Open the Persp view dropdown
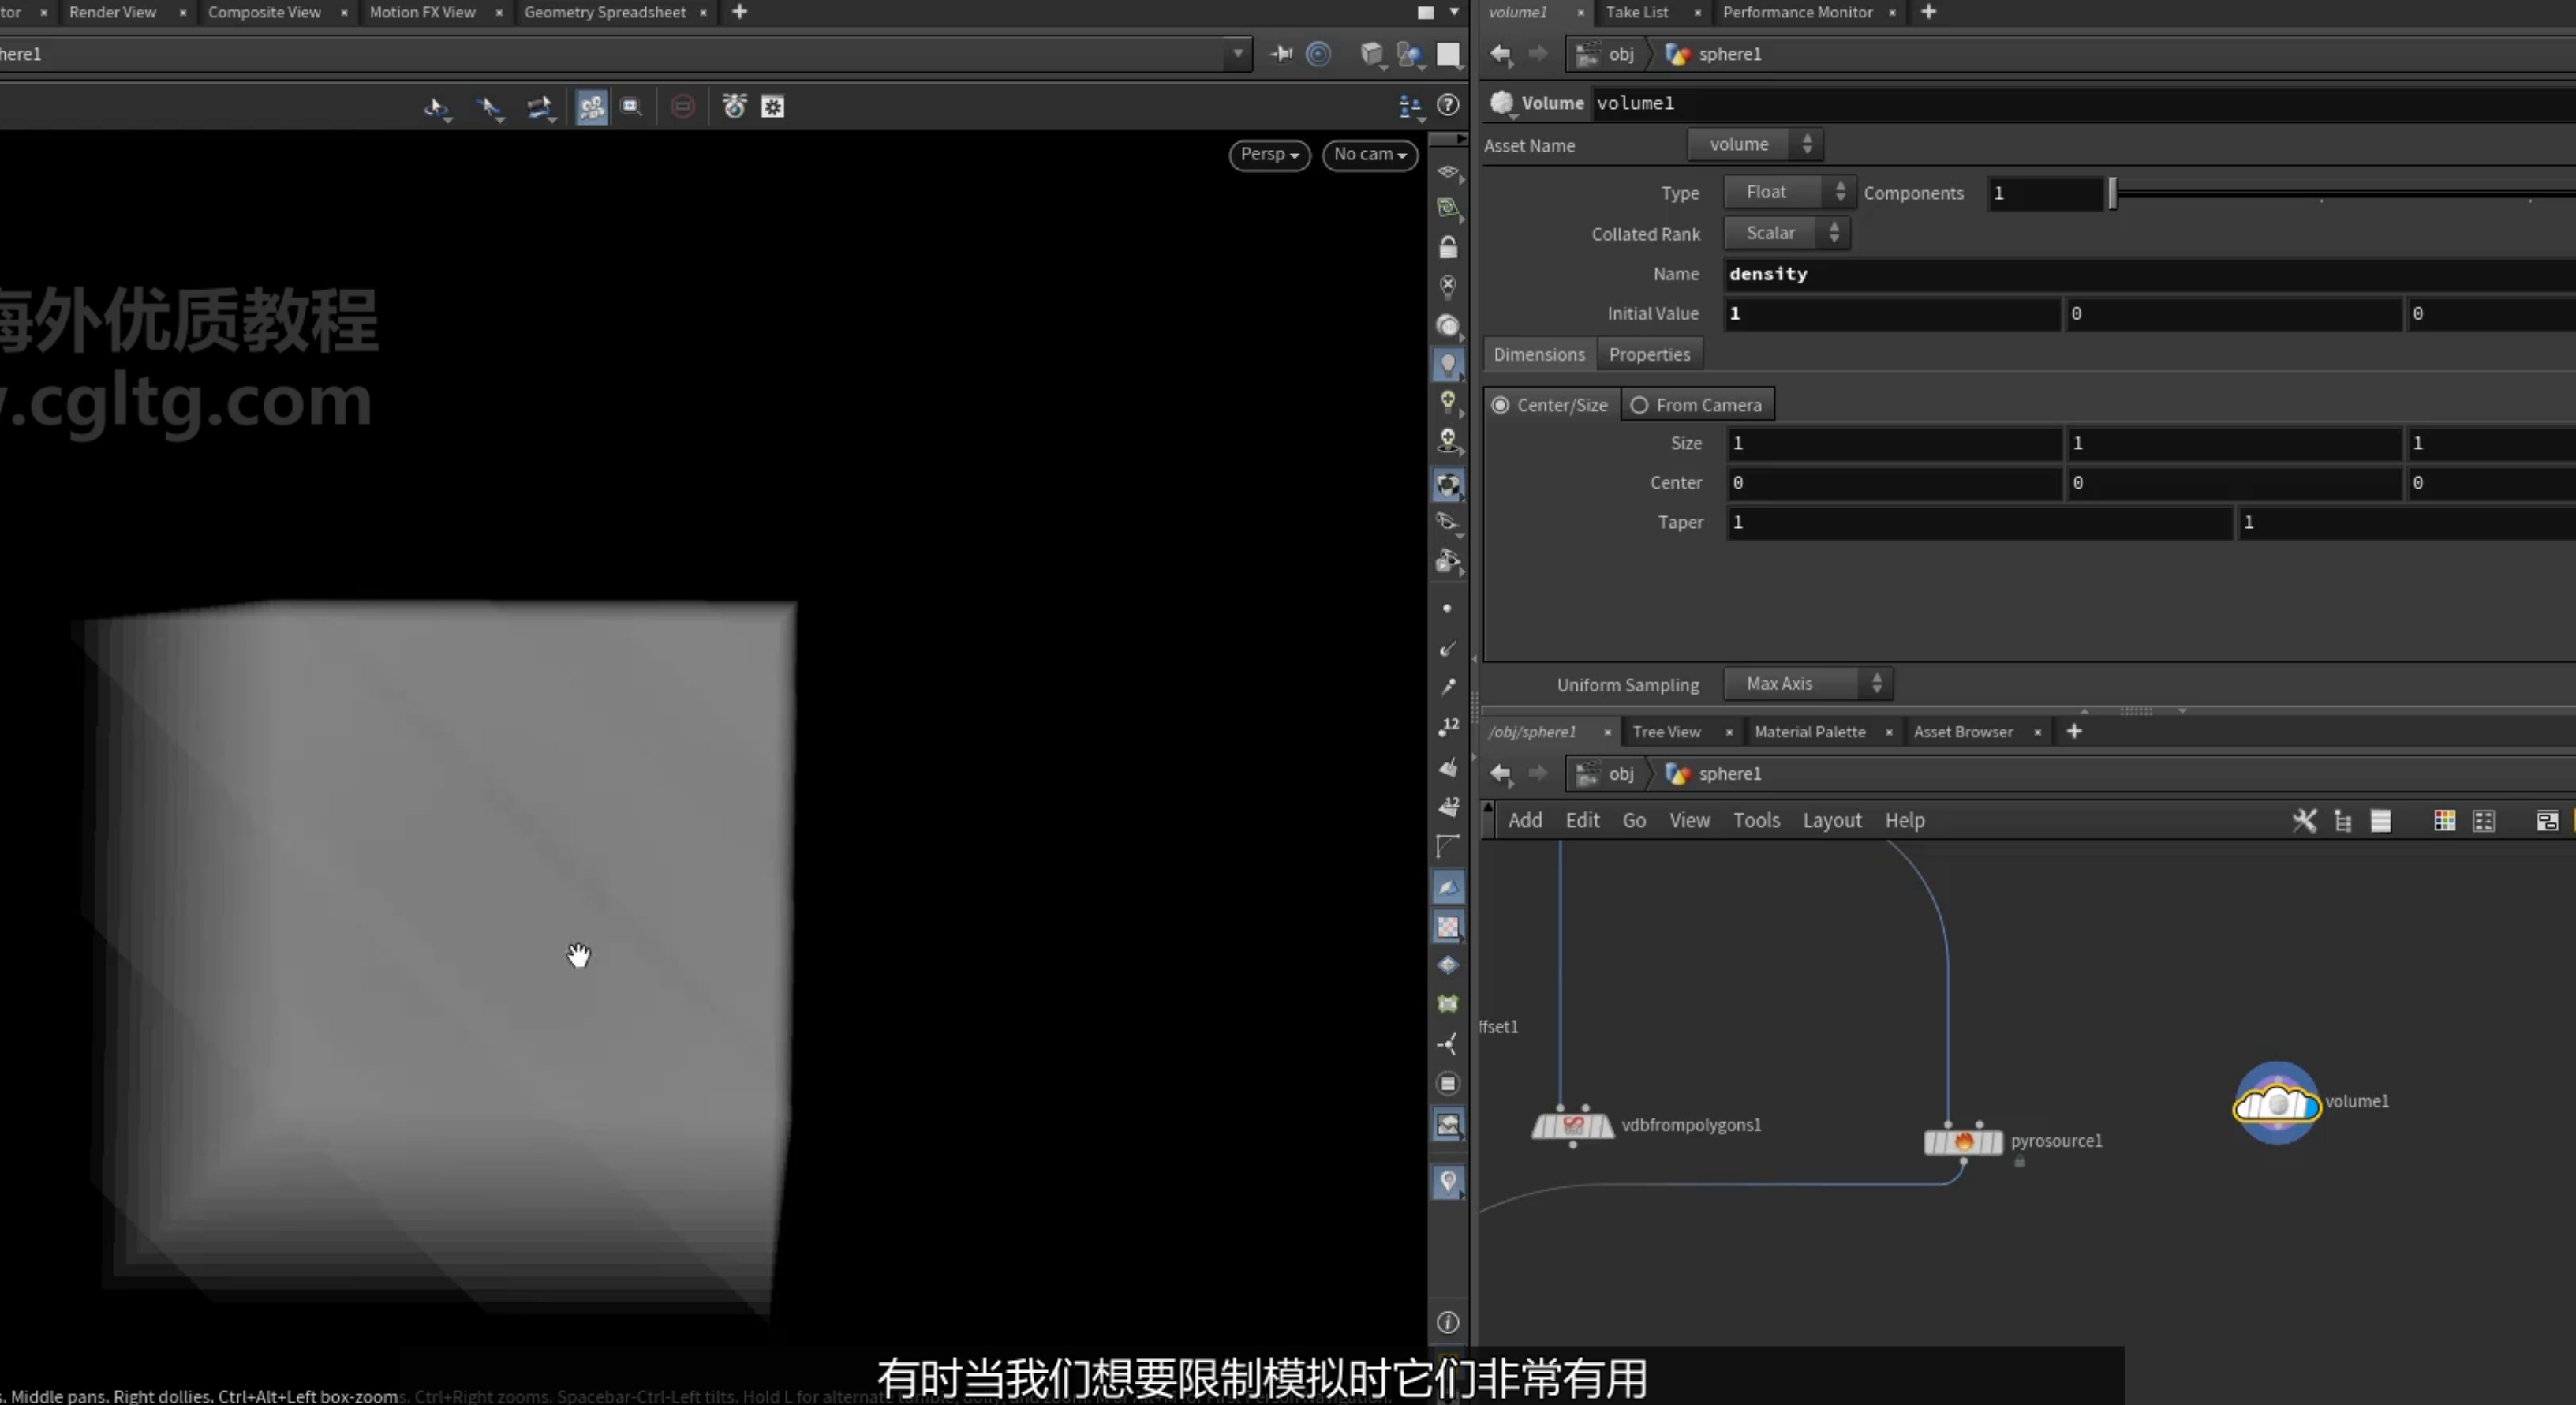The width and height of the screenshot is (2576, 1405). click(x=1269, y=154)
